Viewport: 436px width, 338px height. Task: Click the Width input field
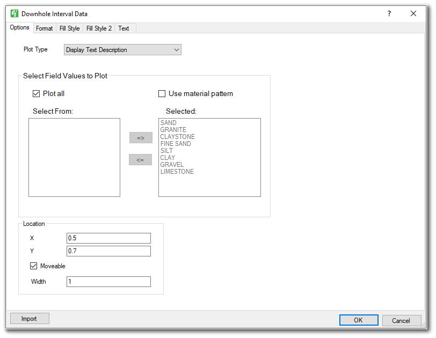coord(108,281)
